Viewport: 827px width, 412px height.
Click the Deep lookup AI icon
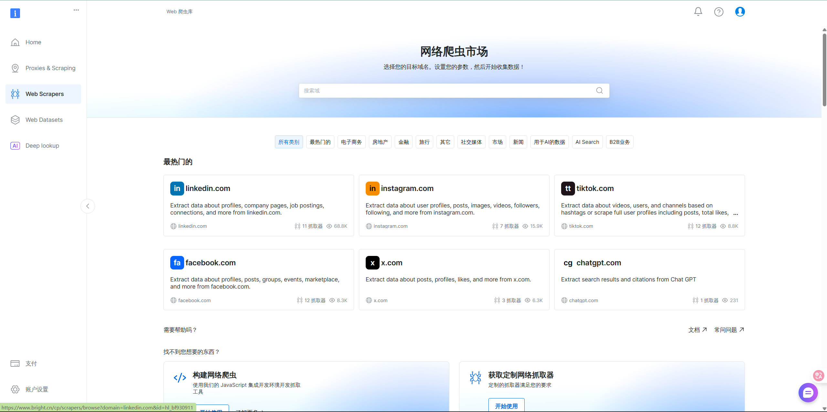point(15,146)
